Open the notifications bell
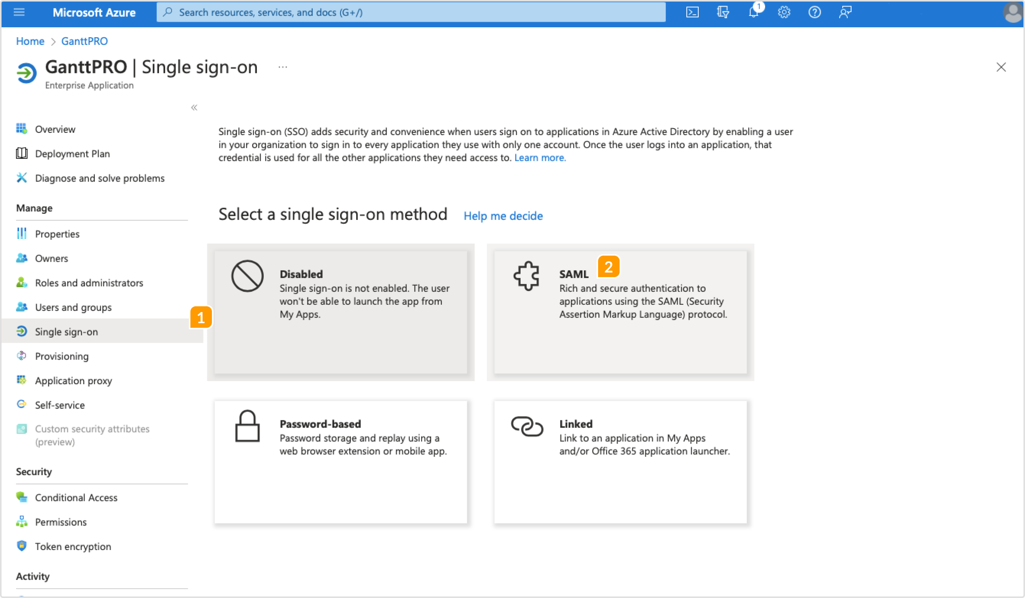 point(754,12)
